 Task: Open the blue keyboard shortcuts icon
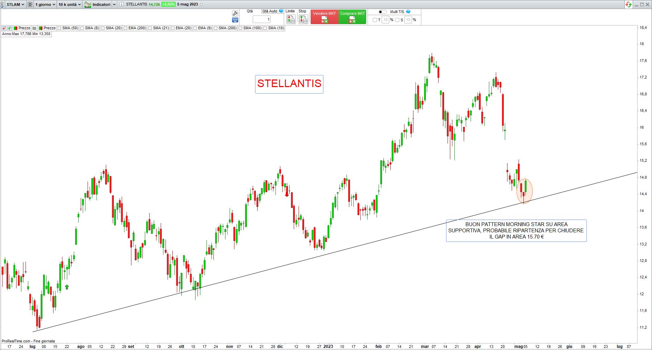coord(235,20)
